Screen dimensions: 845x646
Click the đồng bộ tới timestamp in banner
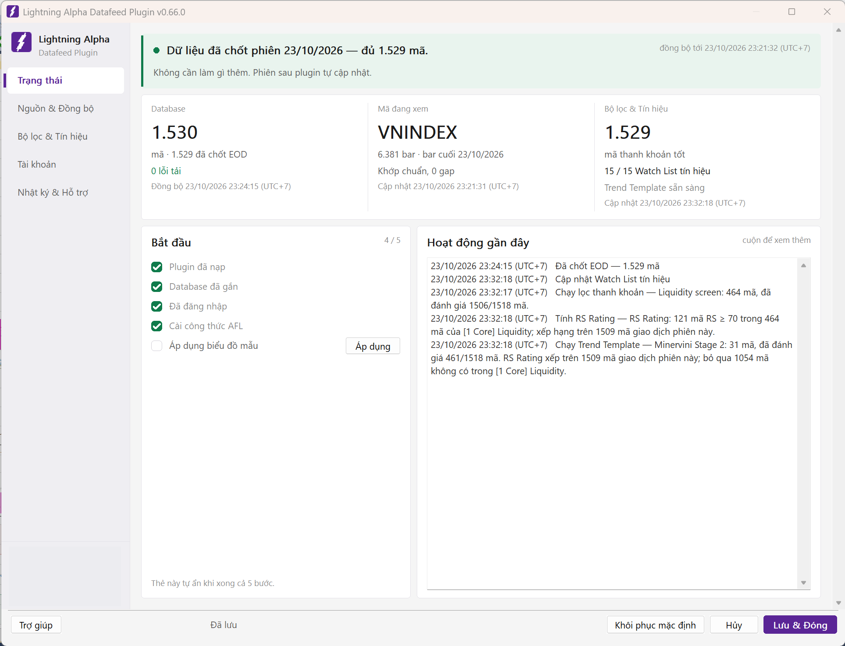735,48
